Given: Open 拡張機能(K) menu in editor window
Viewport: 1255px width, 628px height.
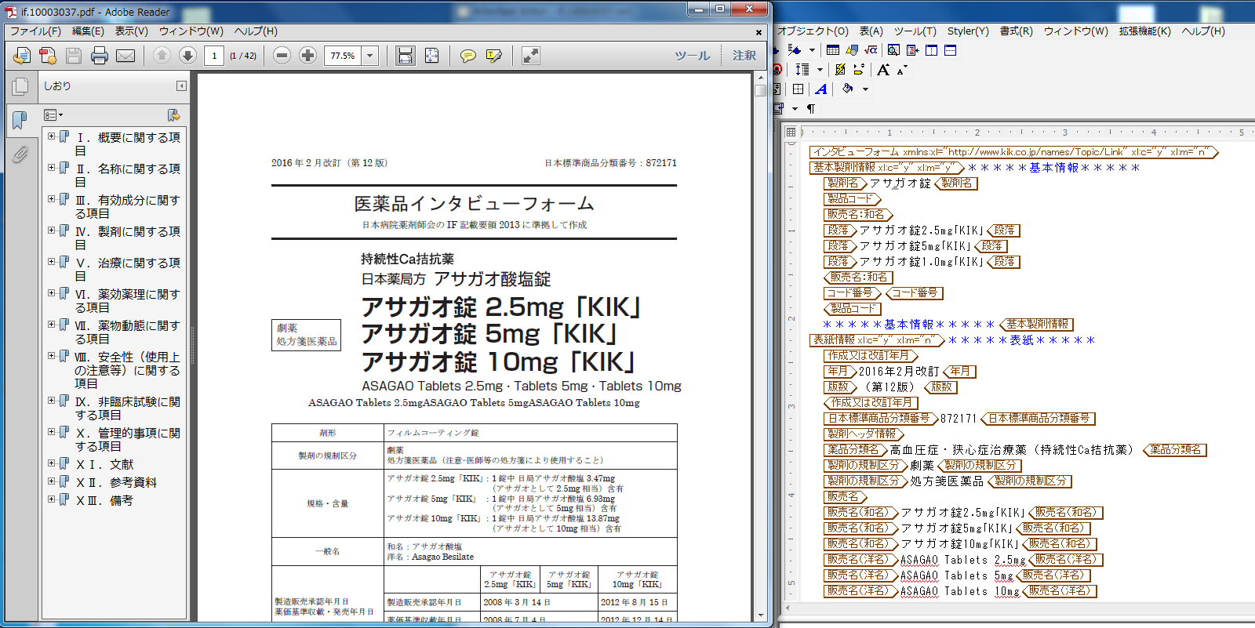Looking at the screenshot, I should pyautogui.click(x=1144, y=31).
